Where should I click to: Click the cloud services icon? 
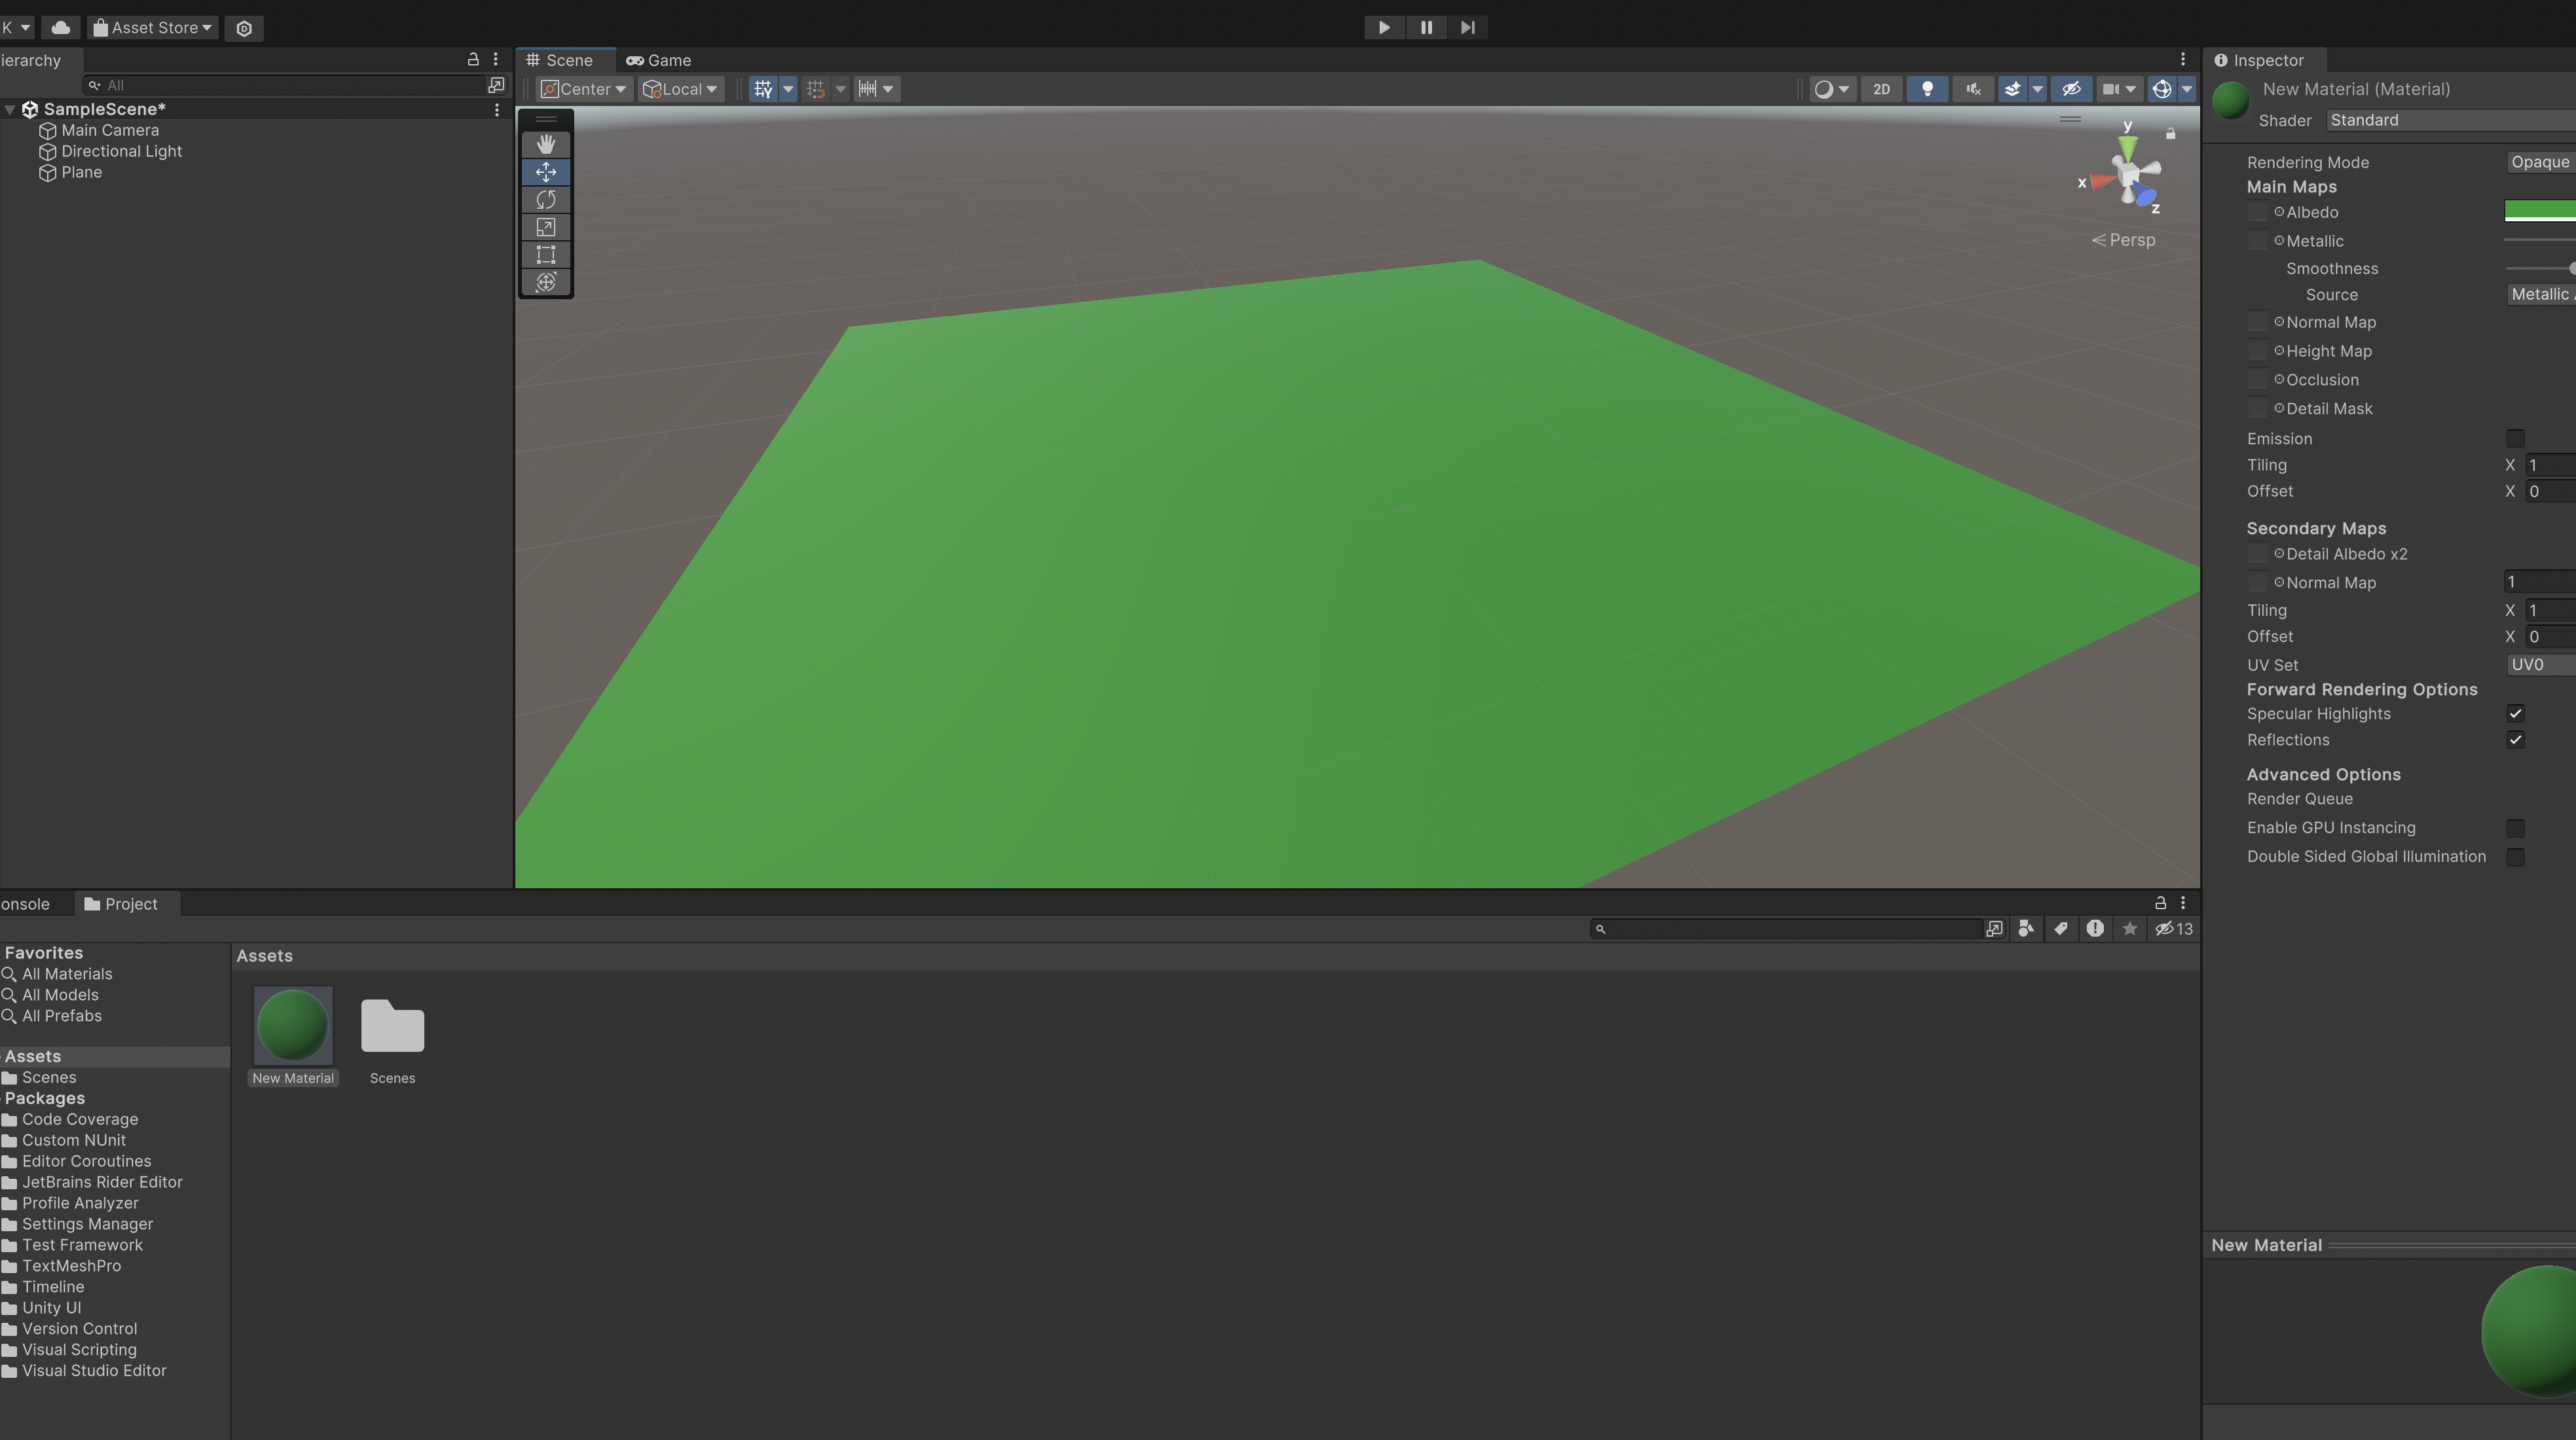click(60, 27)
